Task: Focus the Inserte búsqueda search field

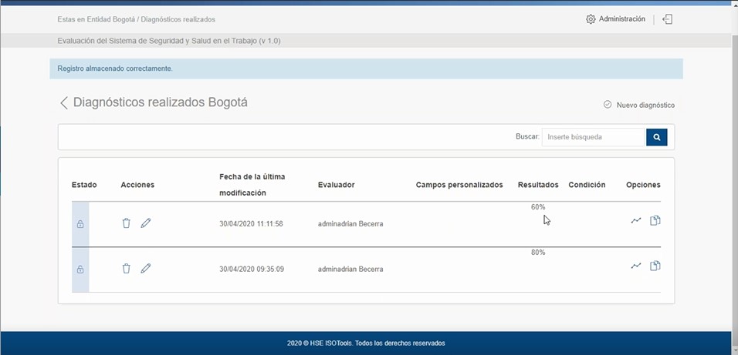Action: tap(593, 137)
